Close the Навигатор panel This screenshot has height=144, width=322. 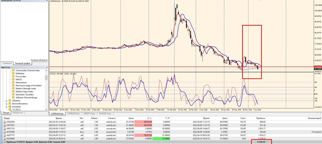click(46, 67)
